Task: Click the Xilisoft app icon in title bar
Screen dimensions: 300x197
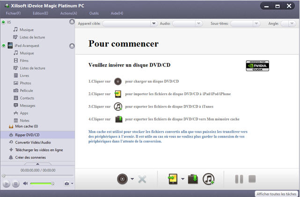Action: pos(7,6)
